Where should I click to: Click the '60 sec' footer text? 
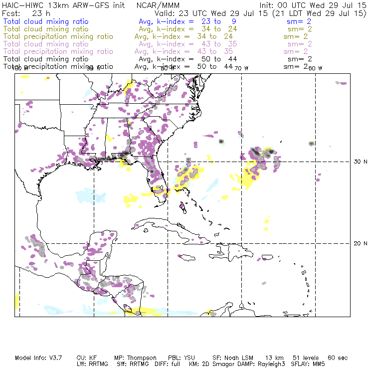338,358
